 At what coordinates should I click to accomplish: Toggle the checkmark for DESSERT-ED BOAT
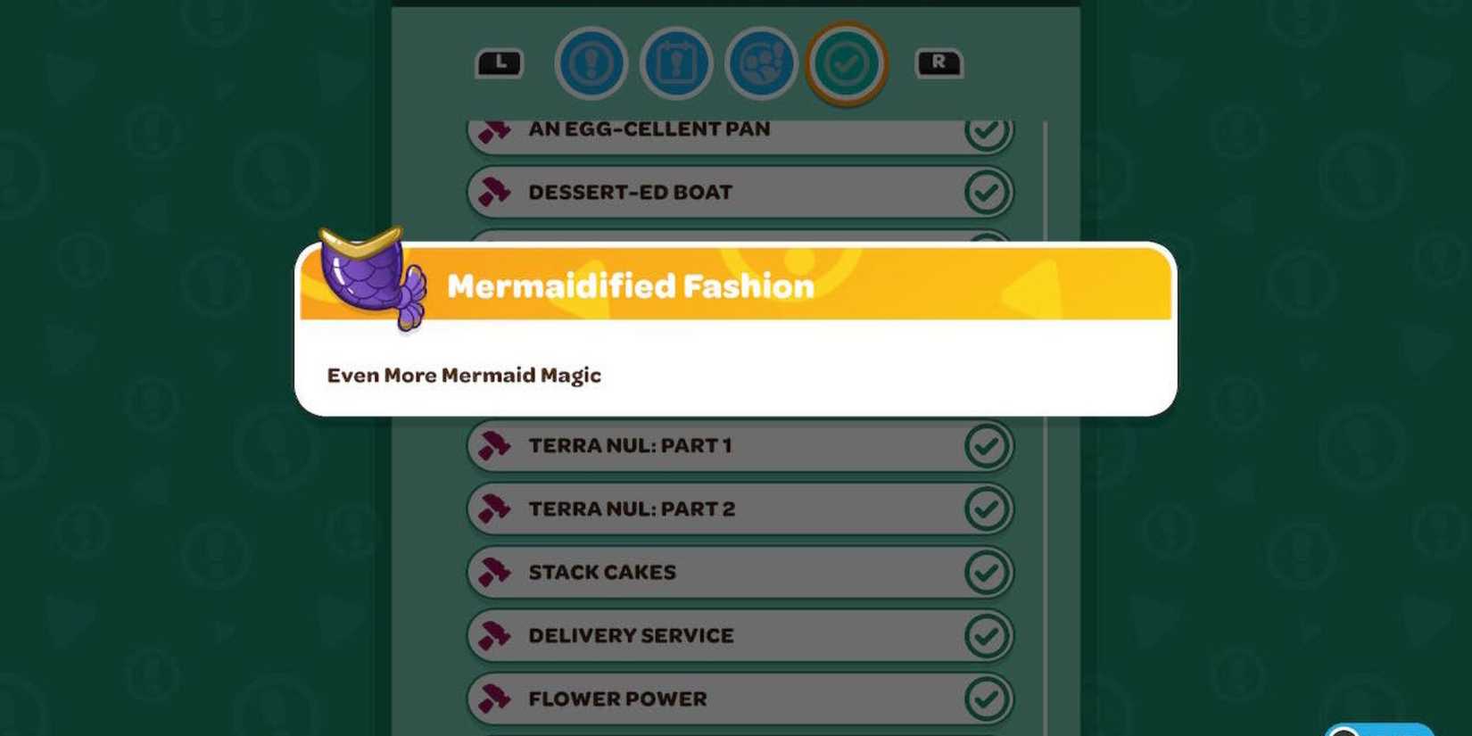point(986,192)
